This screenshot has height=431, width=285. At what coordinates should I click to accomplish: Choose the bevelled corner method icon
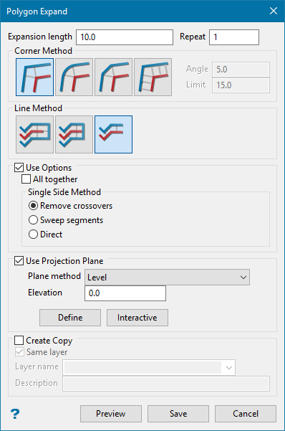click(113, 77)
